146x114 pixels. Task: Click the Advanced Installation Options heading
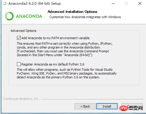tap(72, 12)
